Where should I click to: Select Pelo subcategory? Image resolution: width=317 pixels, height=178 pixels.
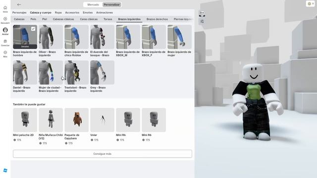pyautogui.click(x=33, y=19)
